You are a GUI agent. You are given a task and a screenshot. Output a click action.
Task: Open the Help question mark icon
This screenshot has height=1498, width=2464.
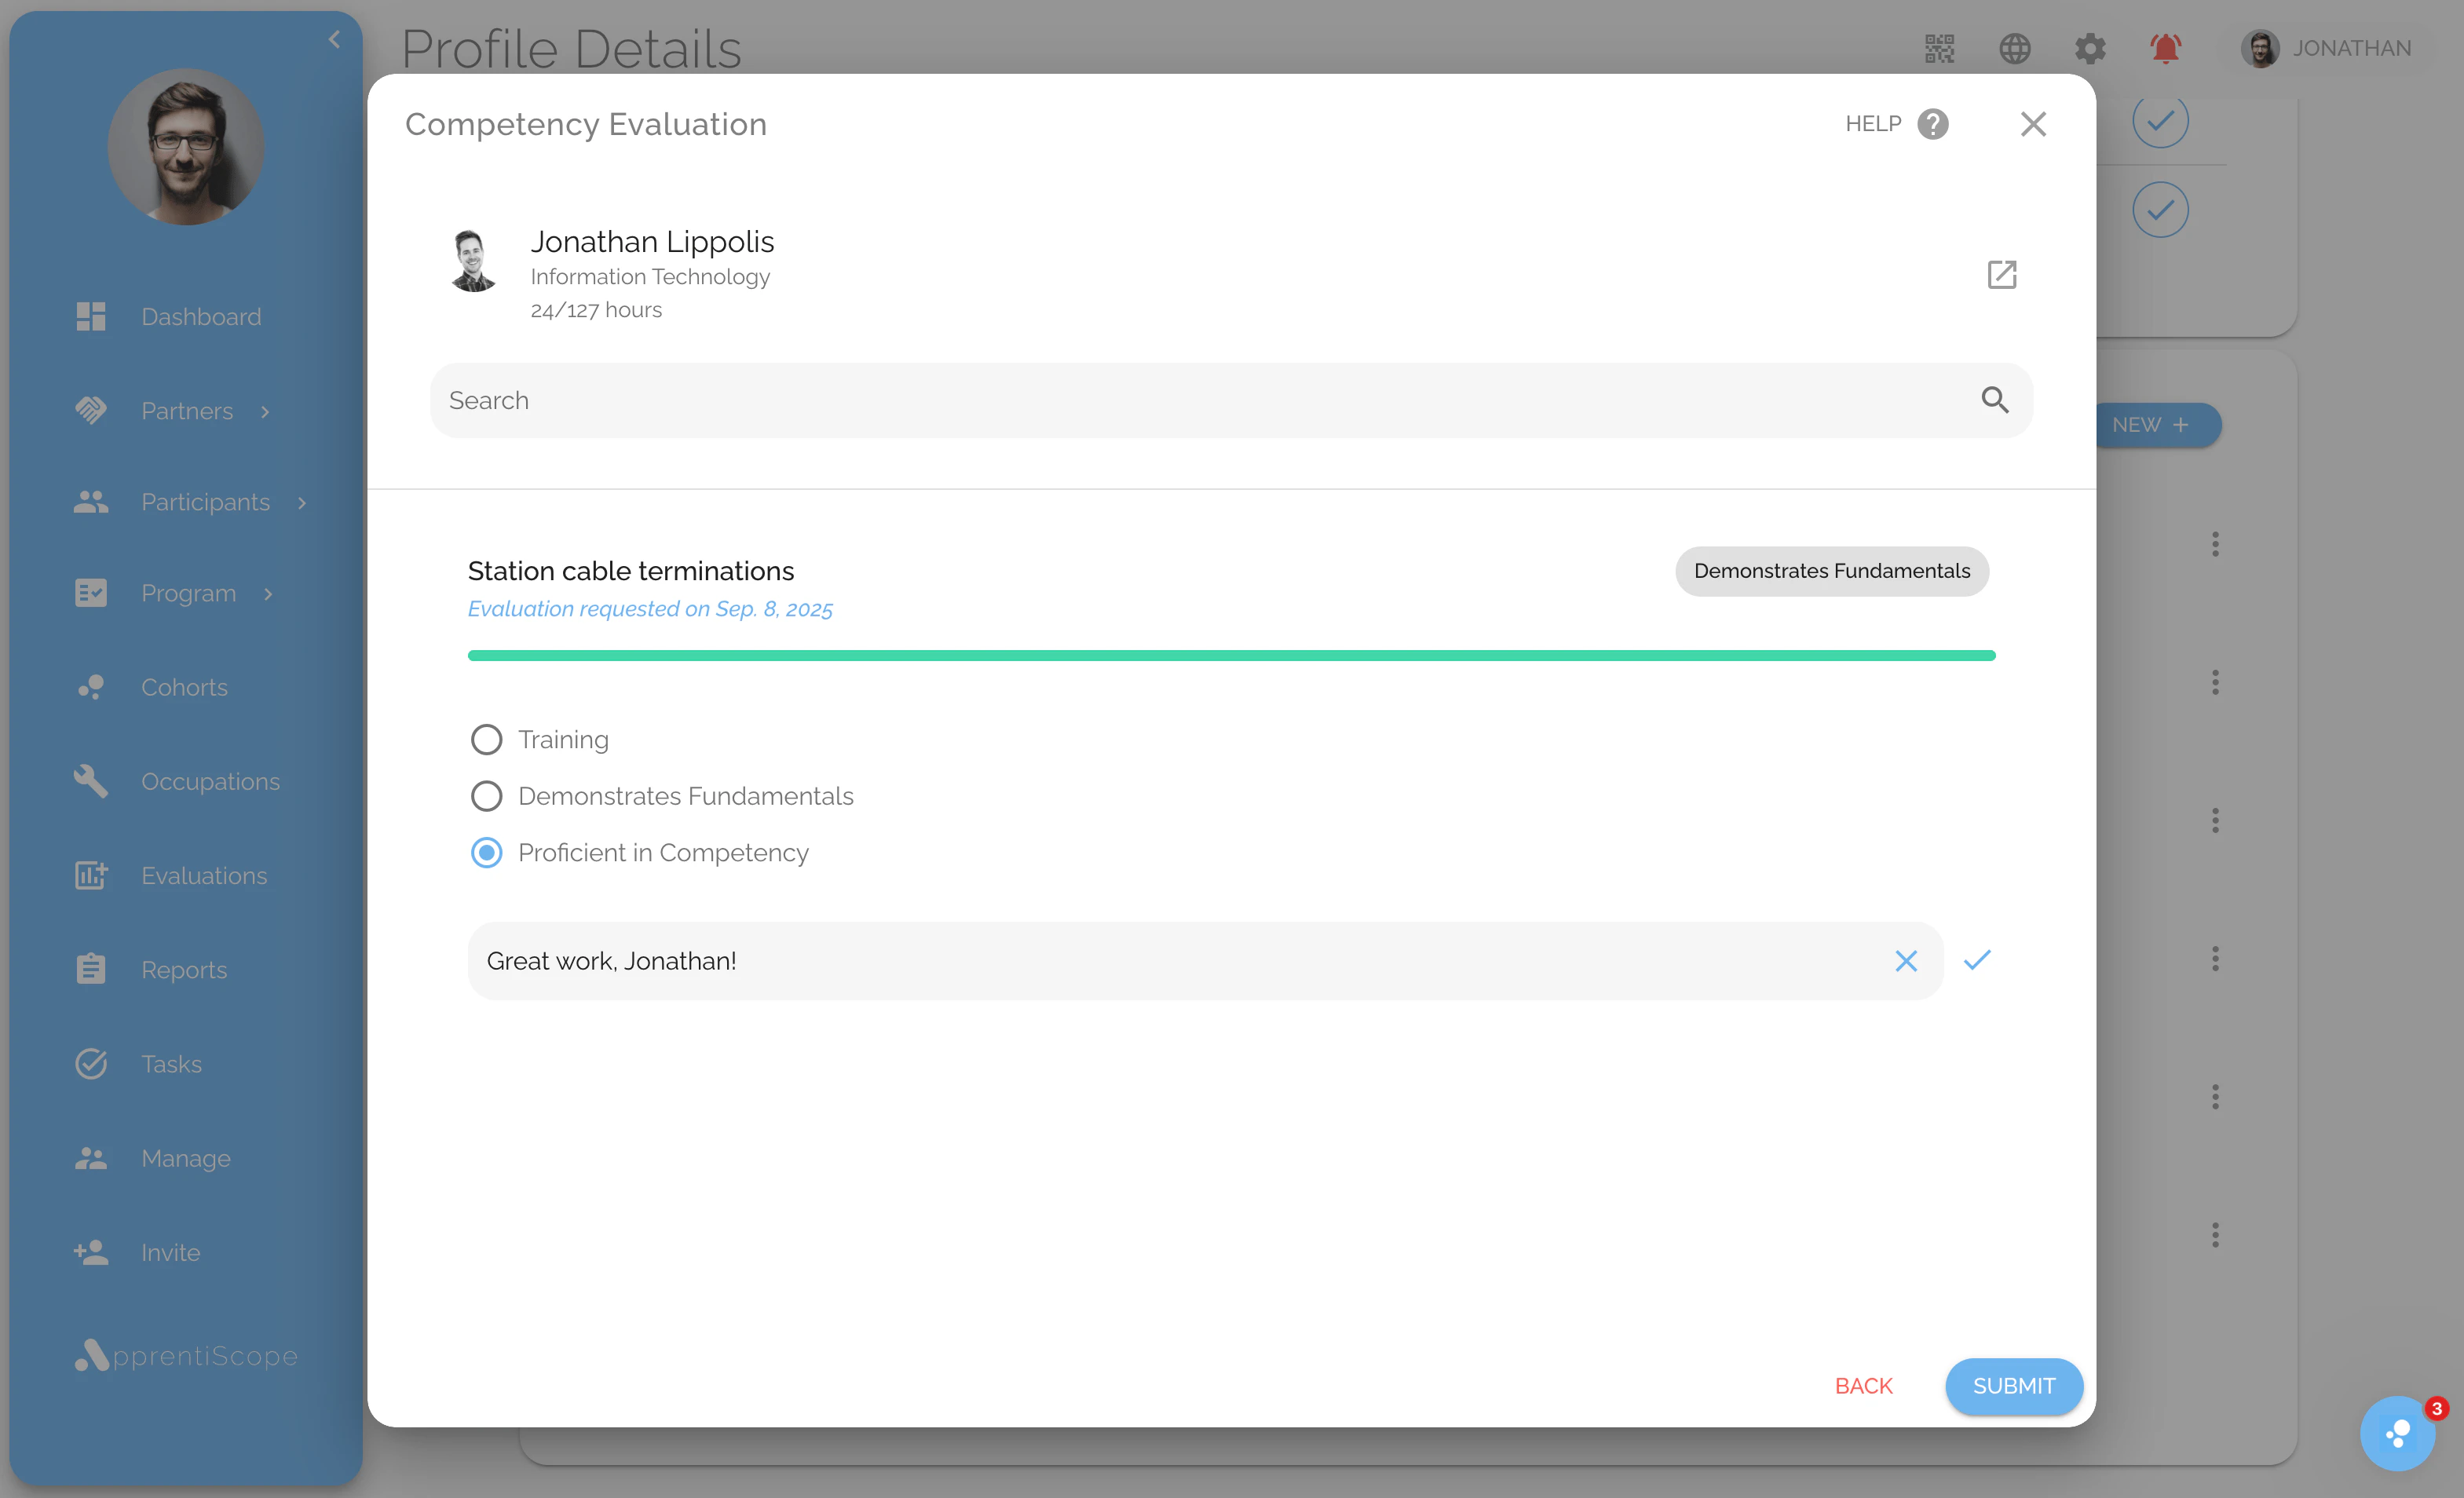(1932, 124)
